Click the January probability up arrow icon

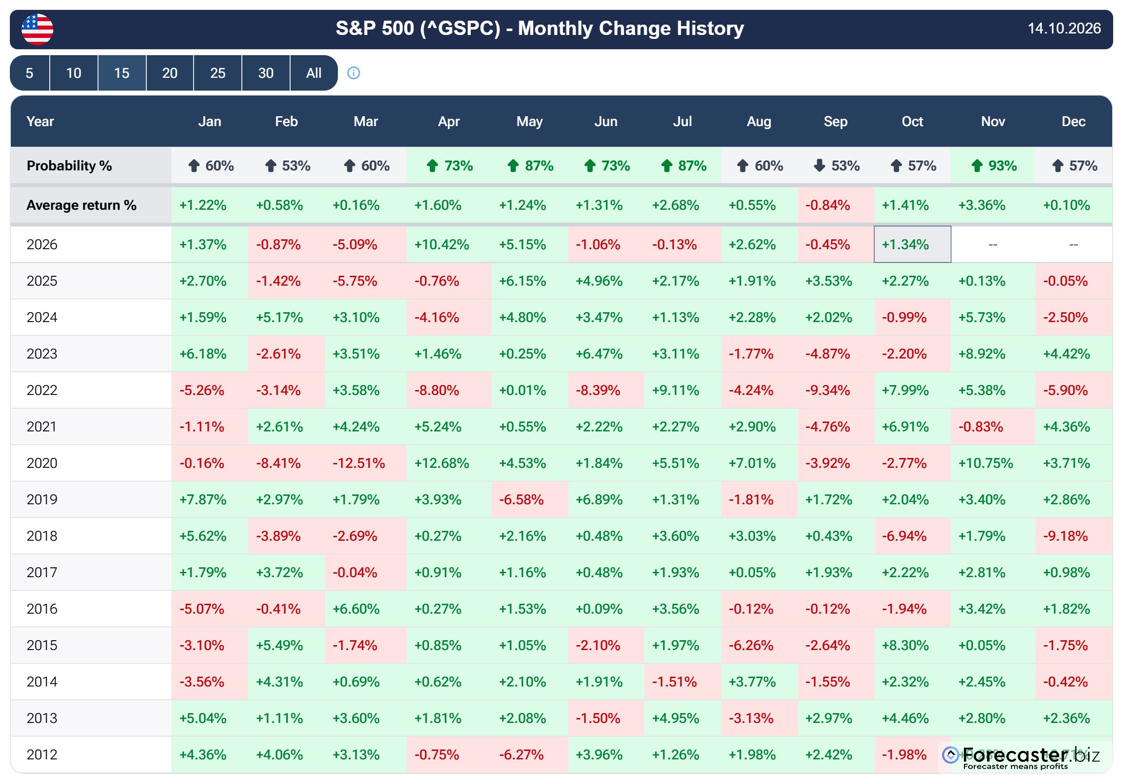[194, 166]
